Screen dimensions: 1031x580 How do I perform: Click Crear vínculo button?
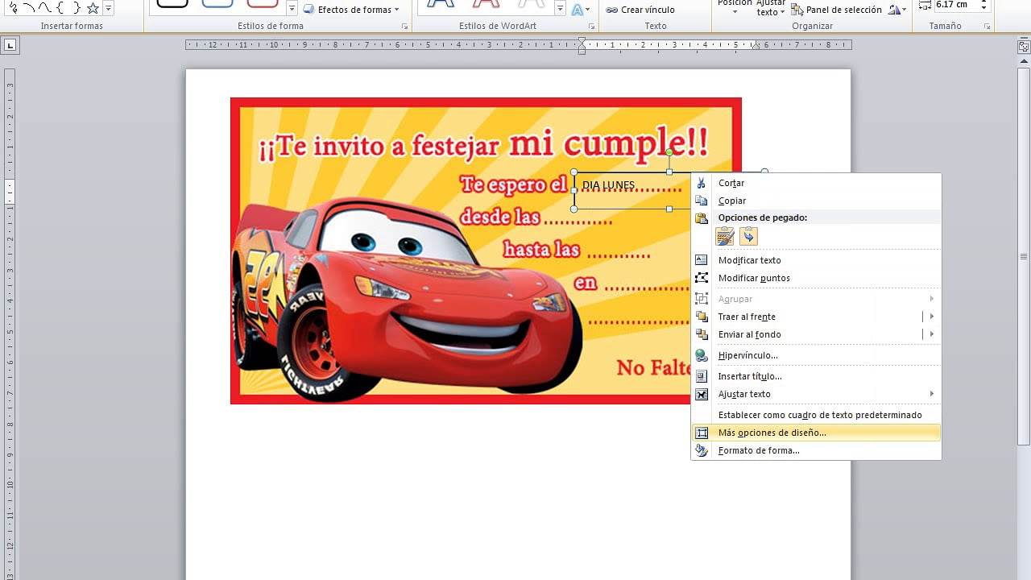[x=640, y=10]
